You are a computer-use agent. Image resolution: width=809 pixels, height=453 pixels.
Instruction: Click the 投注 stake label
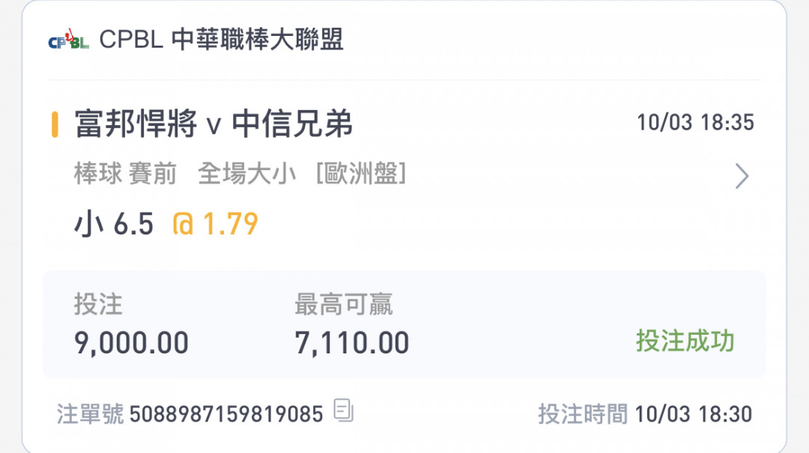pyautogui.click(x=98, y=304)
